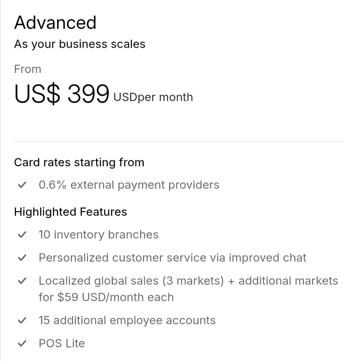Select the '15 additional employee accounts' text
Image resolution: width=356 pixels, height=361 pixels.
(127, 320)
